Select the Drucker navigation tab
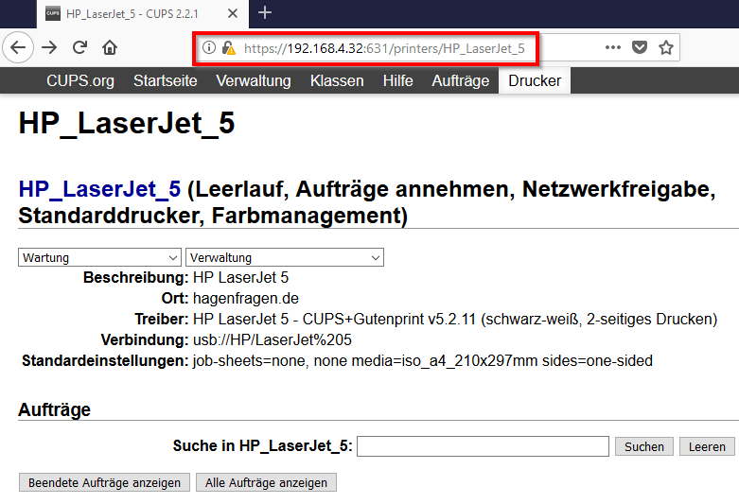 535,80
